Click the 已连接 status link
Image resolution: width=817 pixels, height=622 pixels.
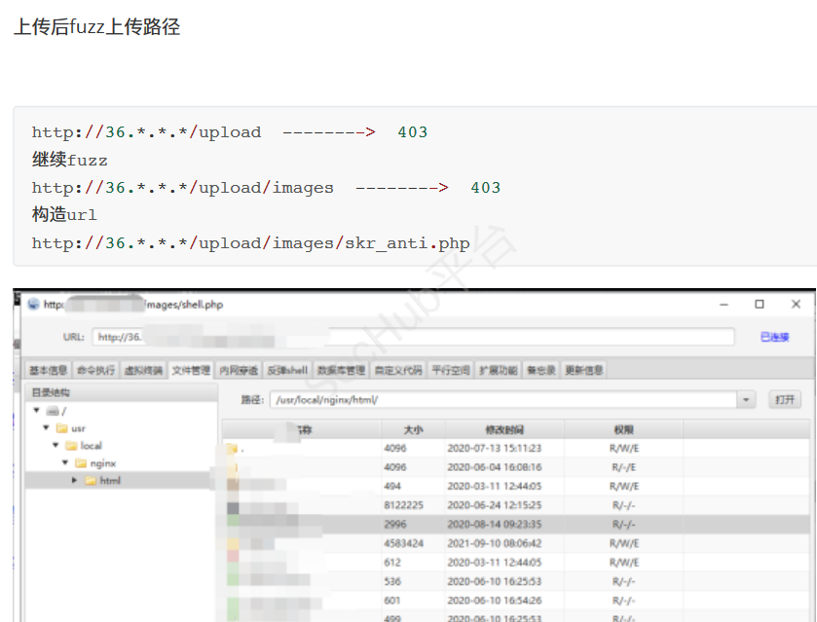(774, 337)
